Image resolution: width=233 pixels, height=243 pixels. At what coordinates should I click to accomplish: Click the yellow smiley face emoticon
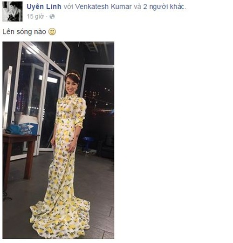point(52,32)
